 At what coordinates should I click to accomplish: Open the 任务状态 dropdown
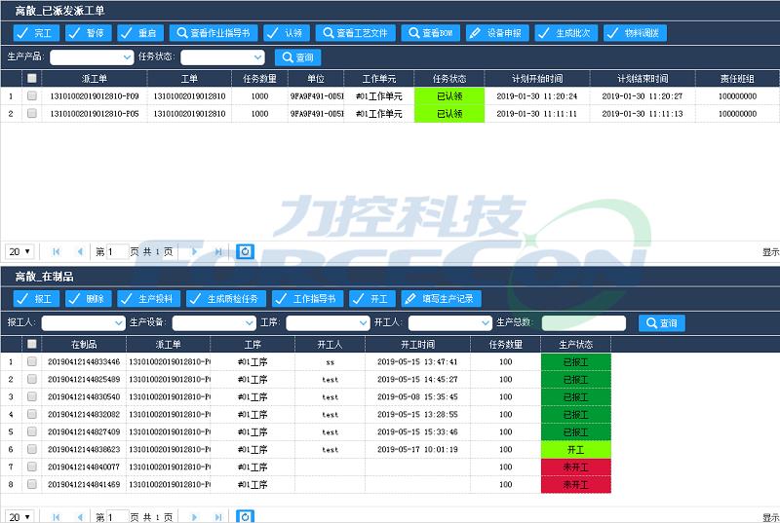[223, 57]
